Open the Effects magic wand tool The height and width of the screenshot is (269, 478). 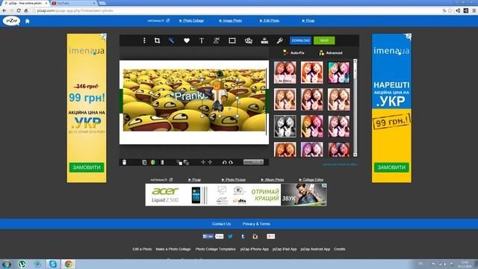171,40
